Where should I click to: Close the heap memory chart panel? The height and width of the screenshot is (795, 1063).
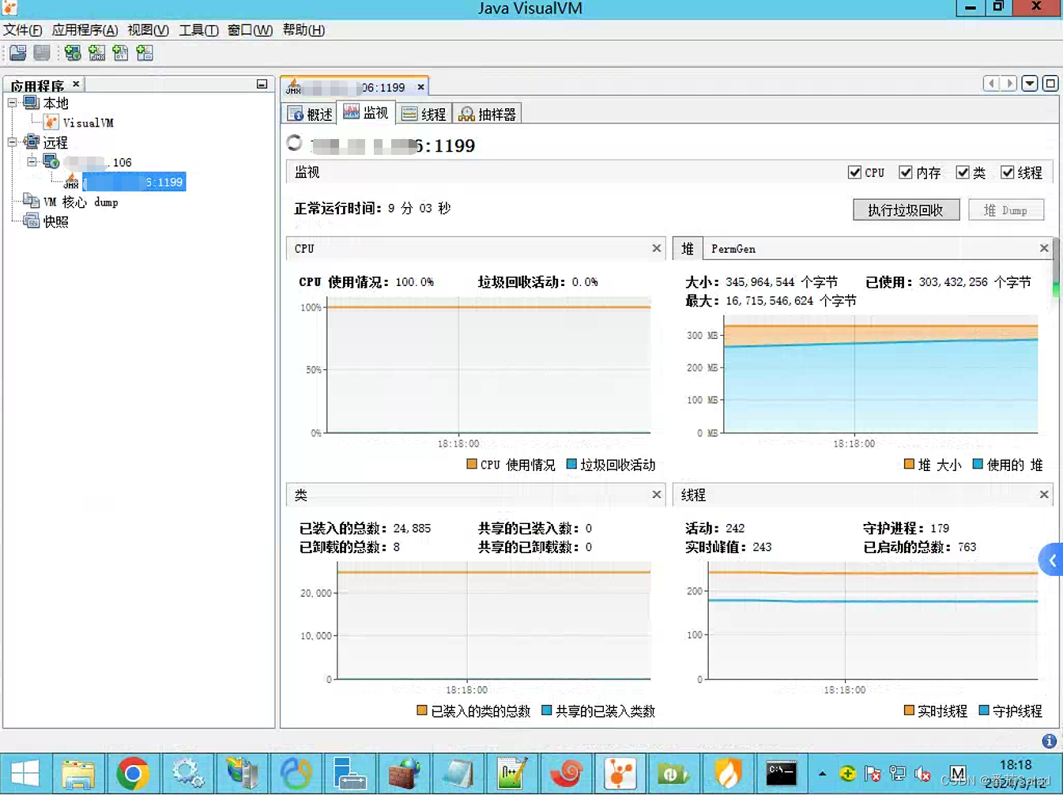(1044, 248)
